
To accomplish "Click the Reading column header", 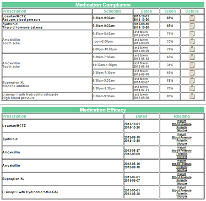I will click(182, 116).
